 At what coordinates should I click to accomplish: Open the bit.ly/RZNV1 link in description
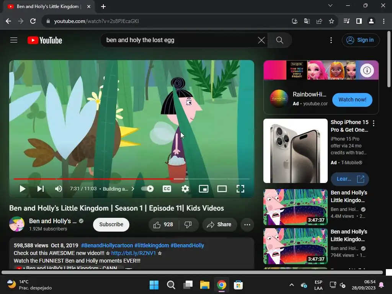pos(134,253)
